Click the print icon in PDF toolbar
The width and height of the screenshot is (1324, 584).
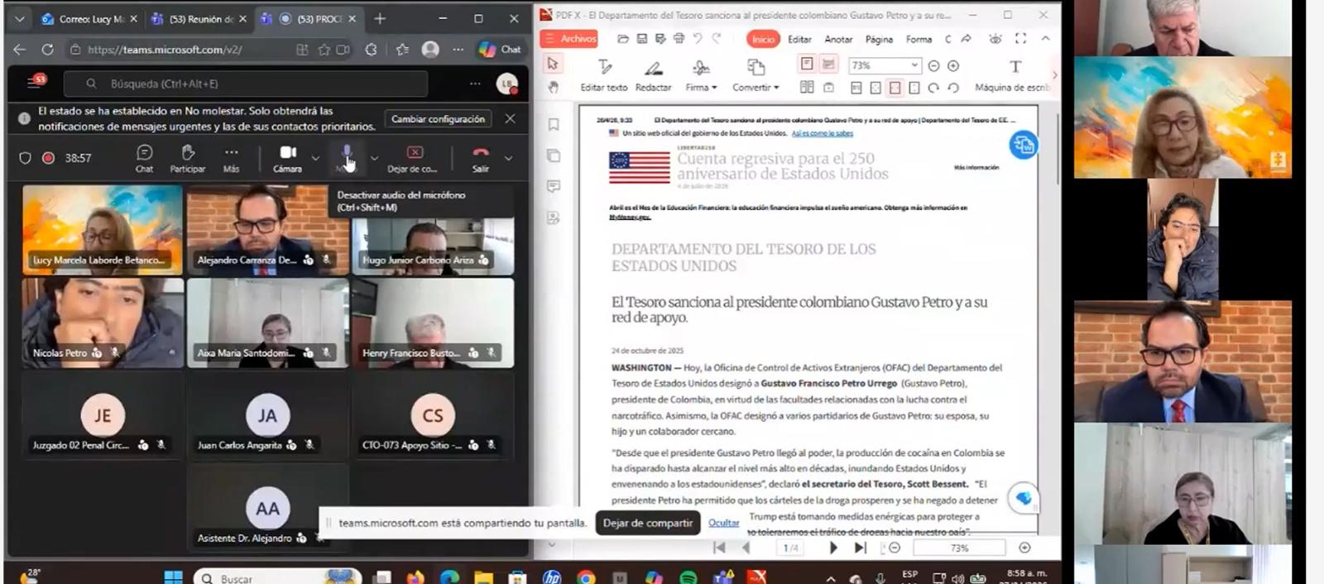679,39
